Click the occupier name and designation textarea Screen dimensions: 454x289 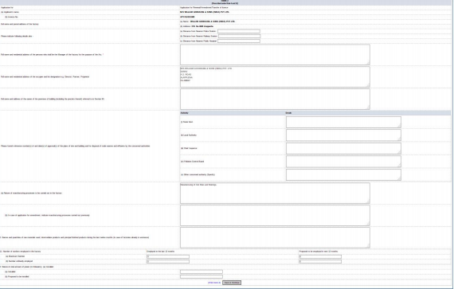pyautogui.click(x=275, y=77)
